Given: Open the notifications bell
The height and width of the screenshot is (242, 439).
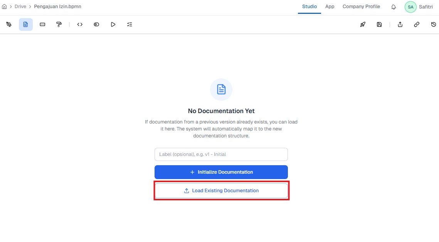Looking at the screenshot, I should point(394,7).
